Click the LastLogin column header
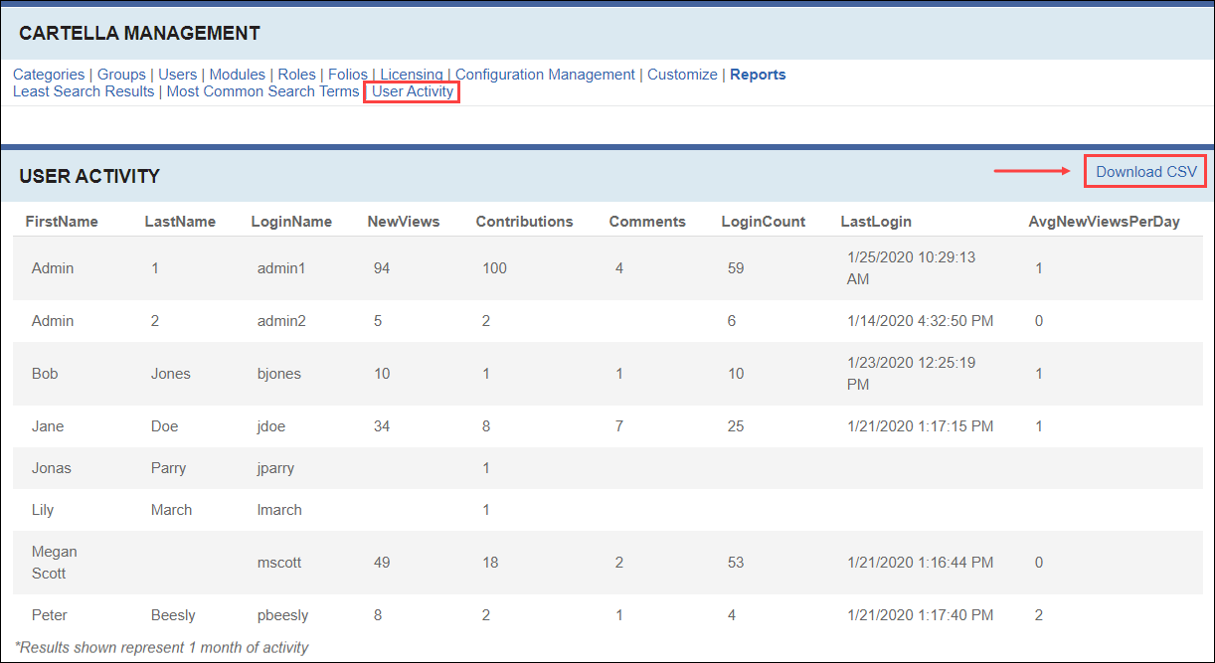 coord(876,222)
